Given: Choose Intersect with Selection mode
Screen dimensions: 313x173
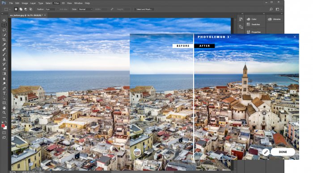Looking at the screenshot, I should 30,9.
